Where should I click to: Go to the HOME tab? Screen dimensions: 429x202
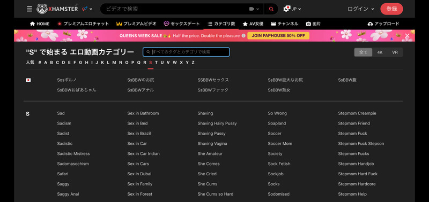pyautogui.click(x=40, y=24)
